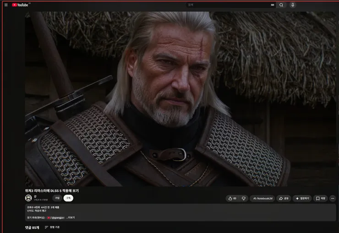This screenshot has width=339, height=233.
Task: Like the video with thumbs-up
Action: 232,199
